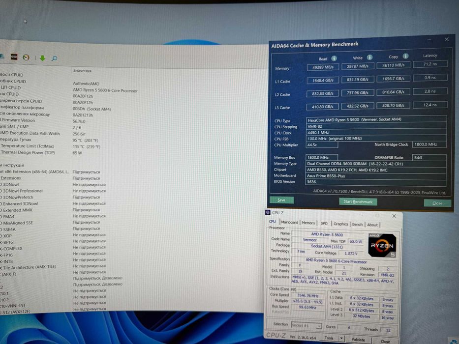The width and height of the screenshot is (459, 344).
Task: Select the Enhanced 3DNow! row
Action: [x=21, y=203]
